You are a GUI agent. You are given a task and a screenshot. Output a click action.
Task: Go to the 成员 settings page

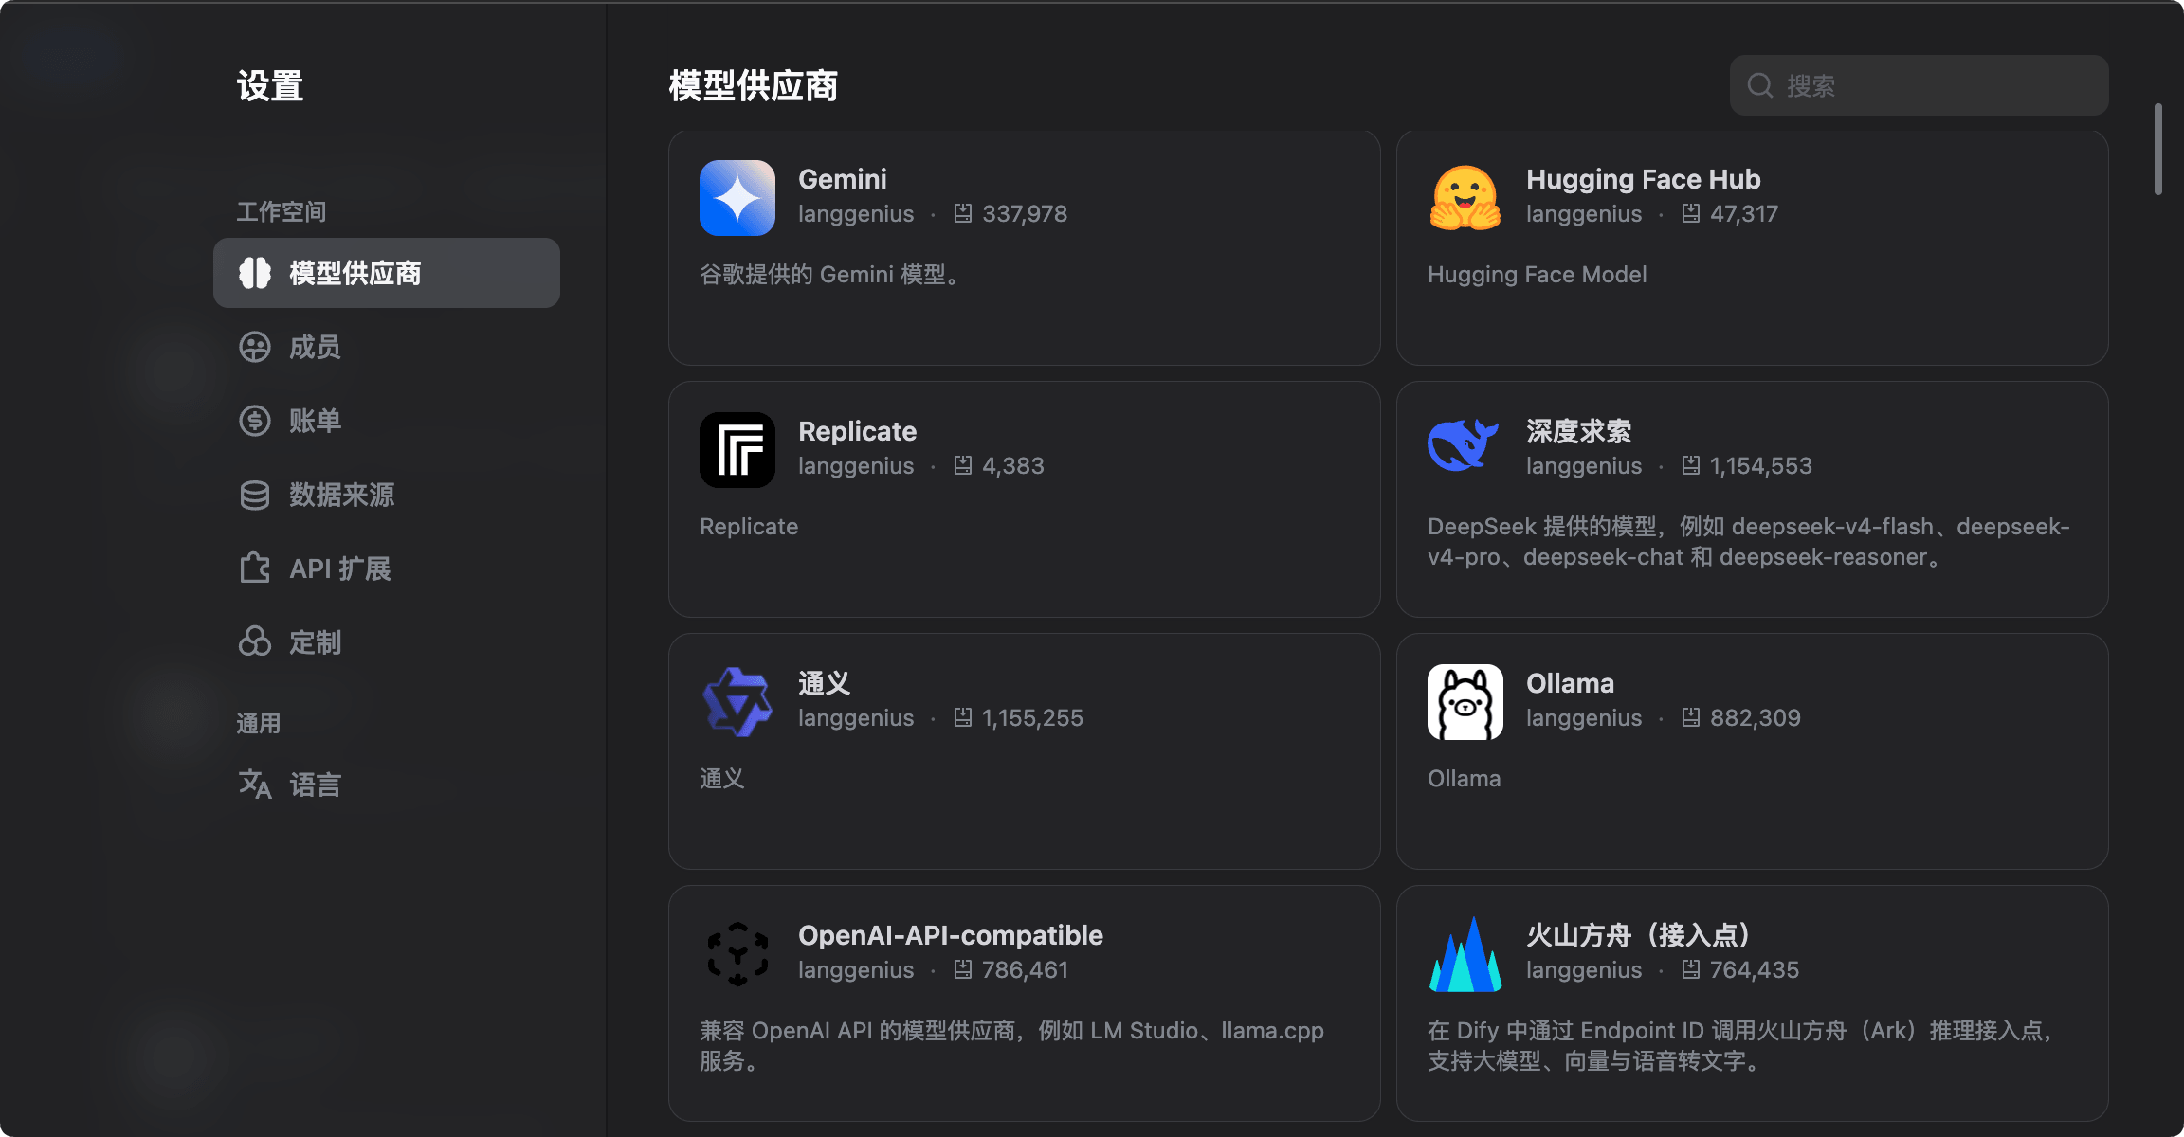(387, 347)
